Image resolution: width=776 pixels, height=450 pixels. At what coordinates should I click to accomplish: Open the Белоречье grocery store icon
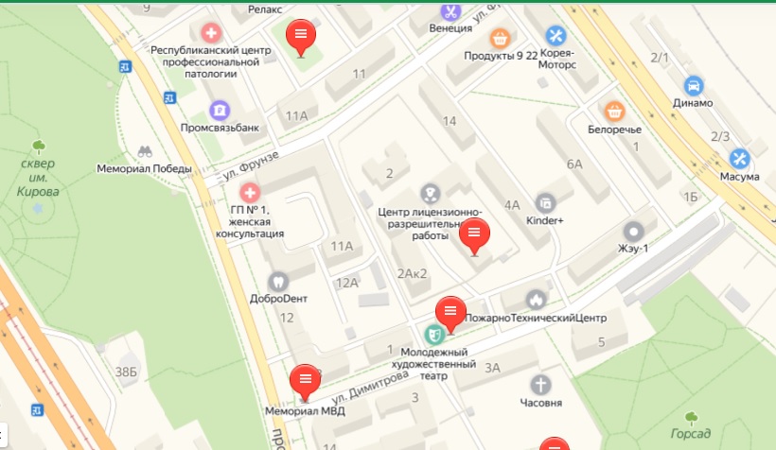coord(614,112)
